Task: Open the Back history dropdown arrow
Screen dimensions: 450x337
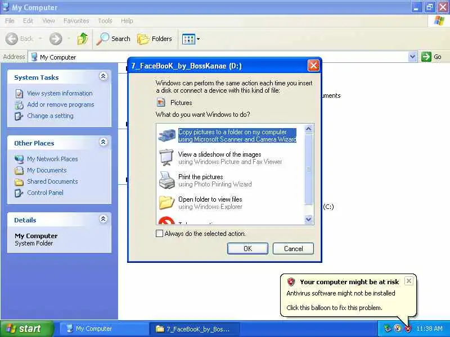Action: (40, 38)
